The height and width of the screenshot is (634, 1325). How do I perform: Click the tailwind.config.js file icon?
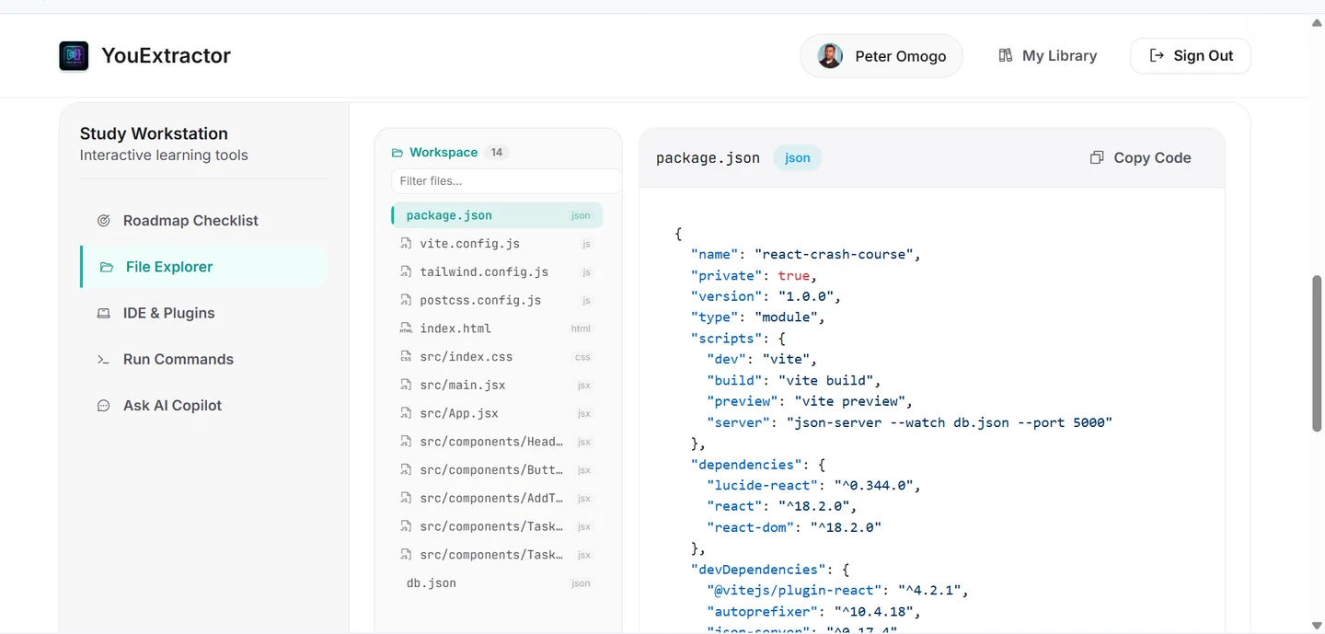(406, 272)
